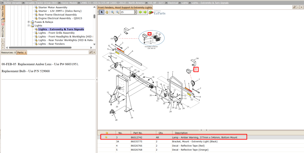
Task: Select Lights - Rear Fender Worklights item
Action: [x=66, y=40]
